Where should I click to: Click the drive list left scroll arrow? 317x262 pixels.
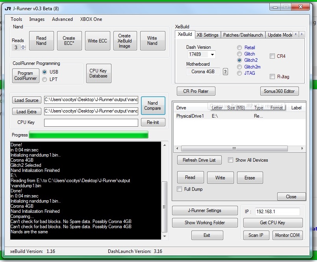point(177,148)
